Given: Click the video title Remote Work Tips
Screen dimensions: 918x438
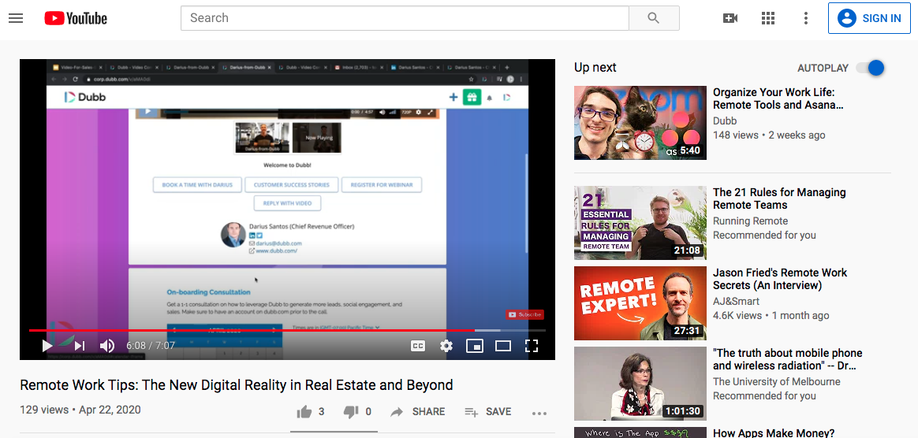Looking at the screenshot, I should click(237, 384).
